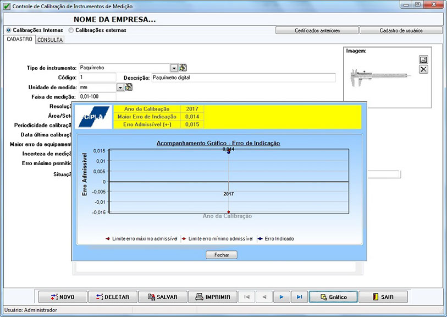The image size is (447, 317).
Task: Go to the next record arrow
Action: pyautogui.click(x=282, y=297)
